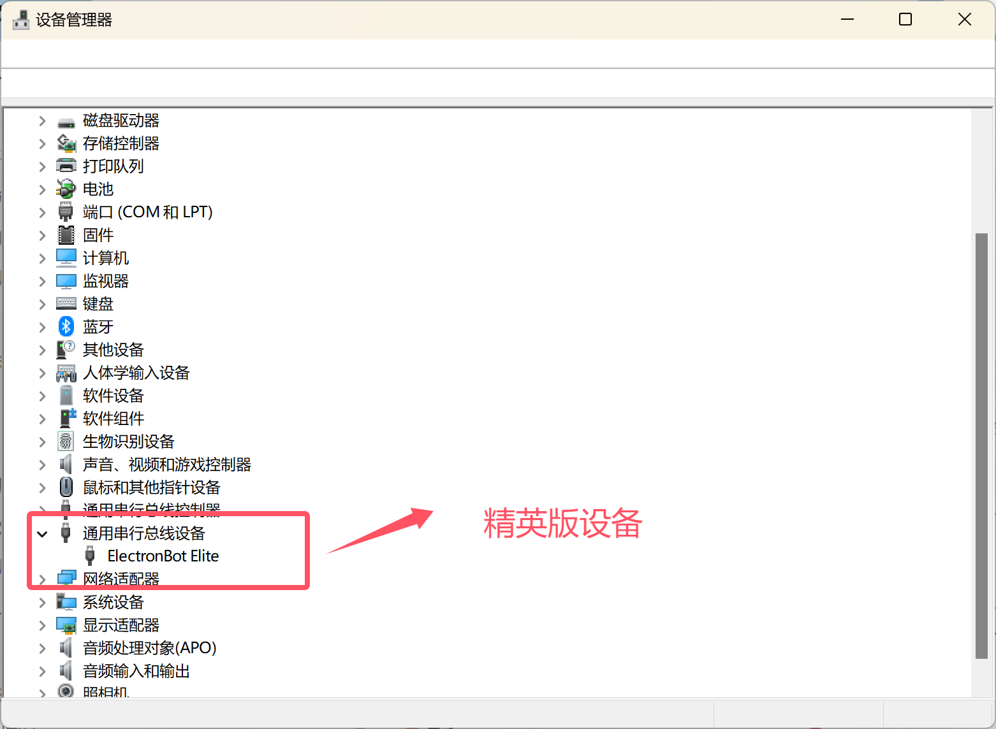Maximize the 设备管理器 window
This screenshot has width=996, height=729.
pos(905,20)
